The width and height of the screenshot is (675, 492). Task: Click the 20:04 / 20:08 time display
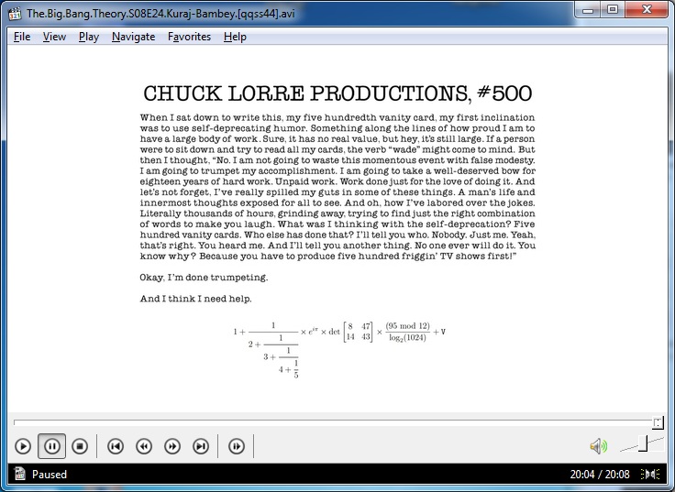[x=600, y=475]
